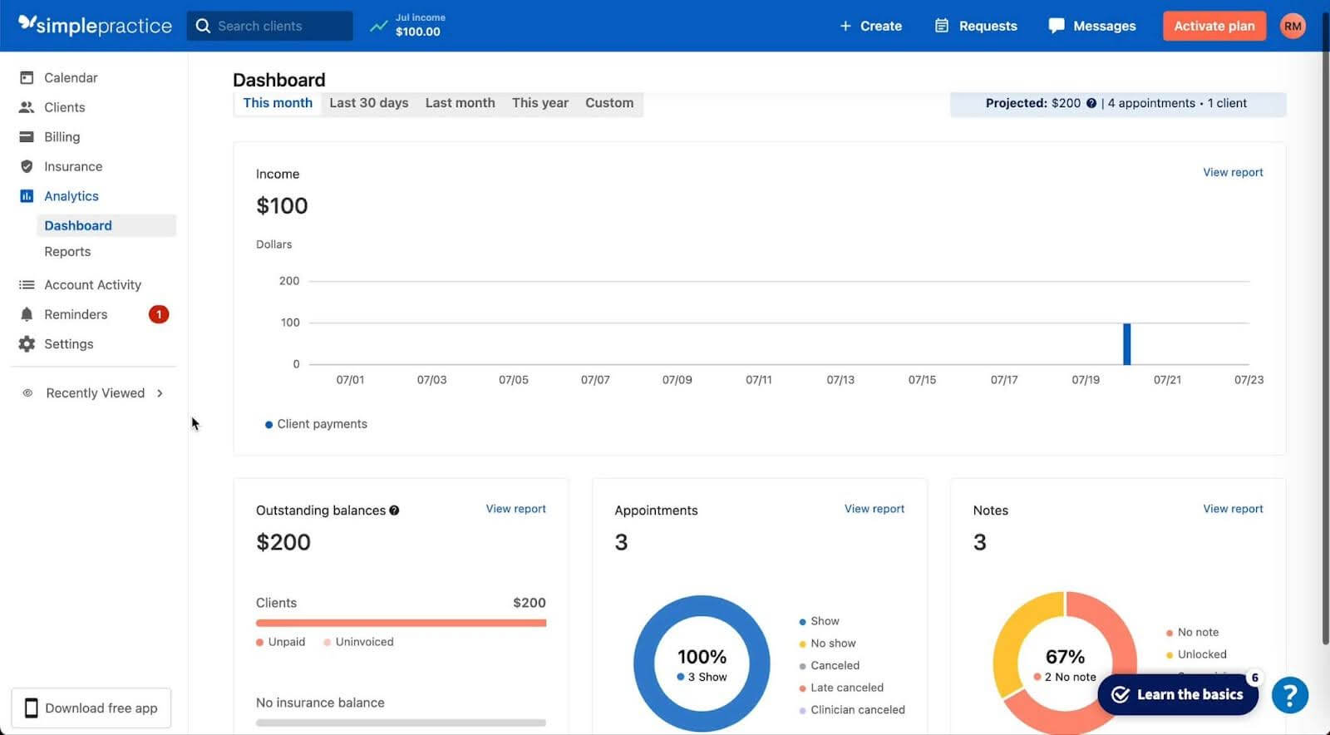This screenshot has width=1330, height=735.
Task: Click the Projected amount help icon
Action: pyautogui.click(x=1091, y=104)
